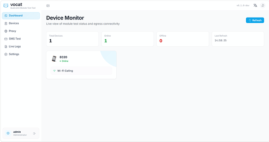
Task: Click the log out icon beside admin
Action: [34, 133]
